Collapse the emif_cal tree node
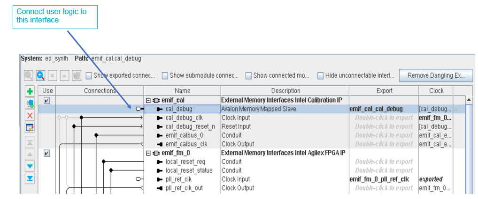 [148, 100]
